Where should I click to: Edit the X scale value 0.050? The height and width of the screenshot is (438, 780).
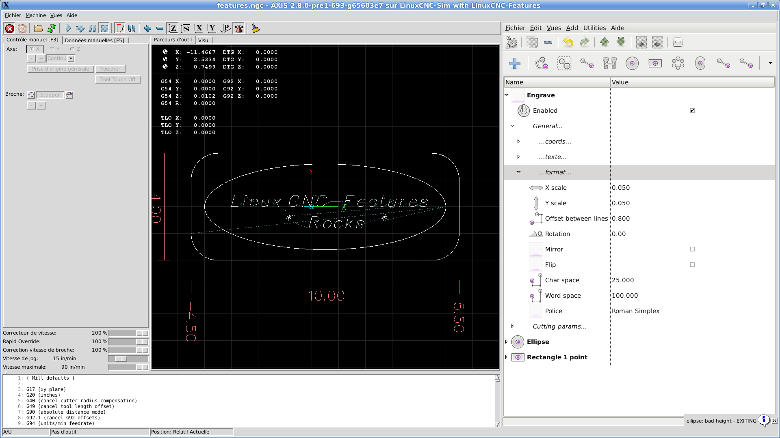click(x=621, y=188)
